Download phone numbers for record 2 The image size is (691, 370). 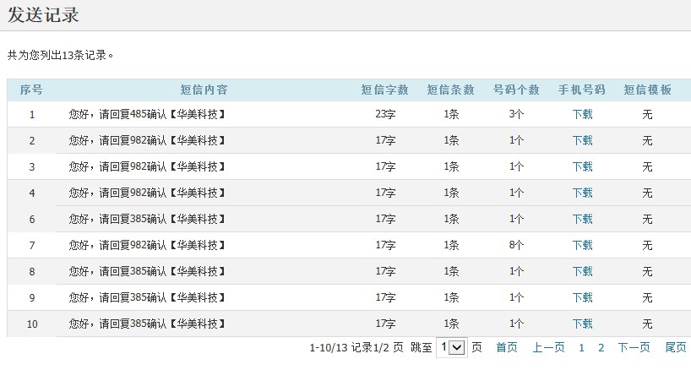tap(582, 141)
